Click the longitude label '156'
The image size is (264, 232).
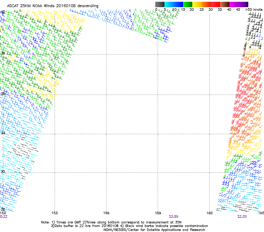click(x=106, y=213)
